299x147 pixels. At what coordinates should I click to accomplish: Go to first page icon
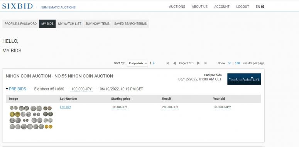click(167, 63)
